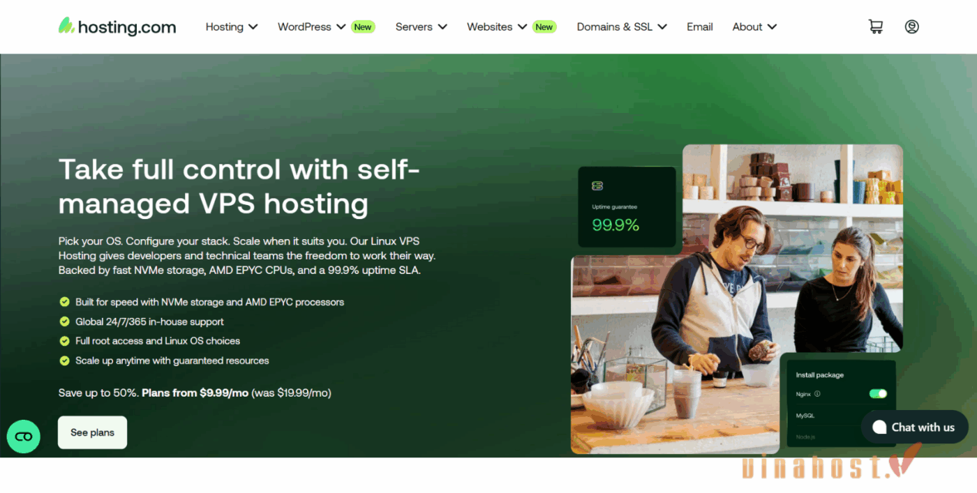This screenshot has height=493, width=977.
Task: Open the green cookie settings icon
Action: [x=24, y=437]
